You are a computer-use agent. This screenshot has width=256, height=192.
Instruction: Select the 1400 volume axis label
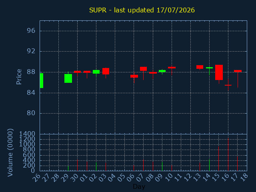click(x=27, y=134)
